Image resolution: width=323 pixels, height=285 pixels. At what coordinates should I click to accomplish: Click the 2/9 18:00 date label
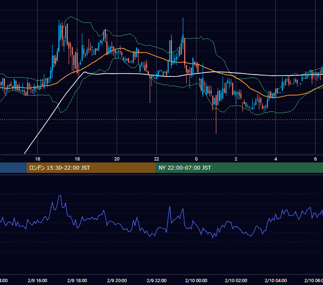click(x=77, y=280)
